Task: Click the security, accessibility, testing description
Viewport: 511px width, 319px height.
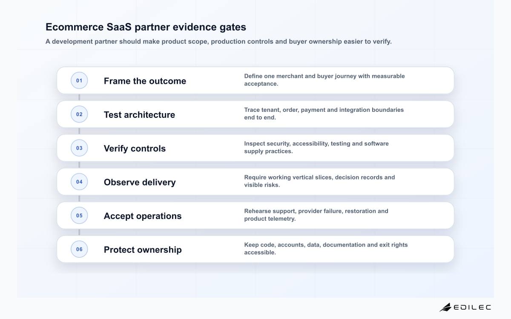Action: (316, 147)
